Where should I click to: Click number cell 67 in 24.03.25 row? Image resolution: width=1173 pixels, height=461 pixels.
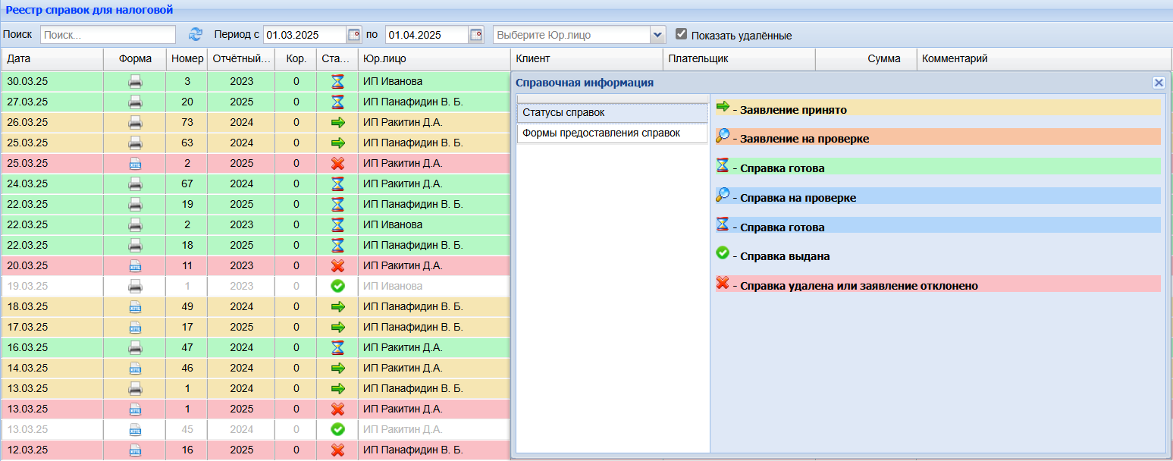(x=187, y=183)
